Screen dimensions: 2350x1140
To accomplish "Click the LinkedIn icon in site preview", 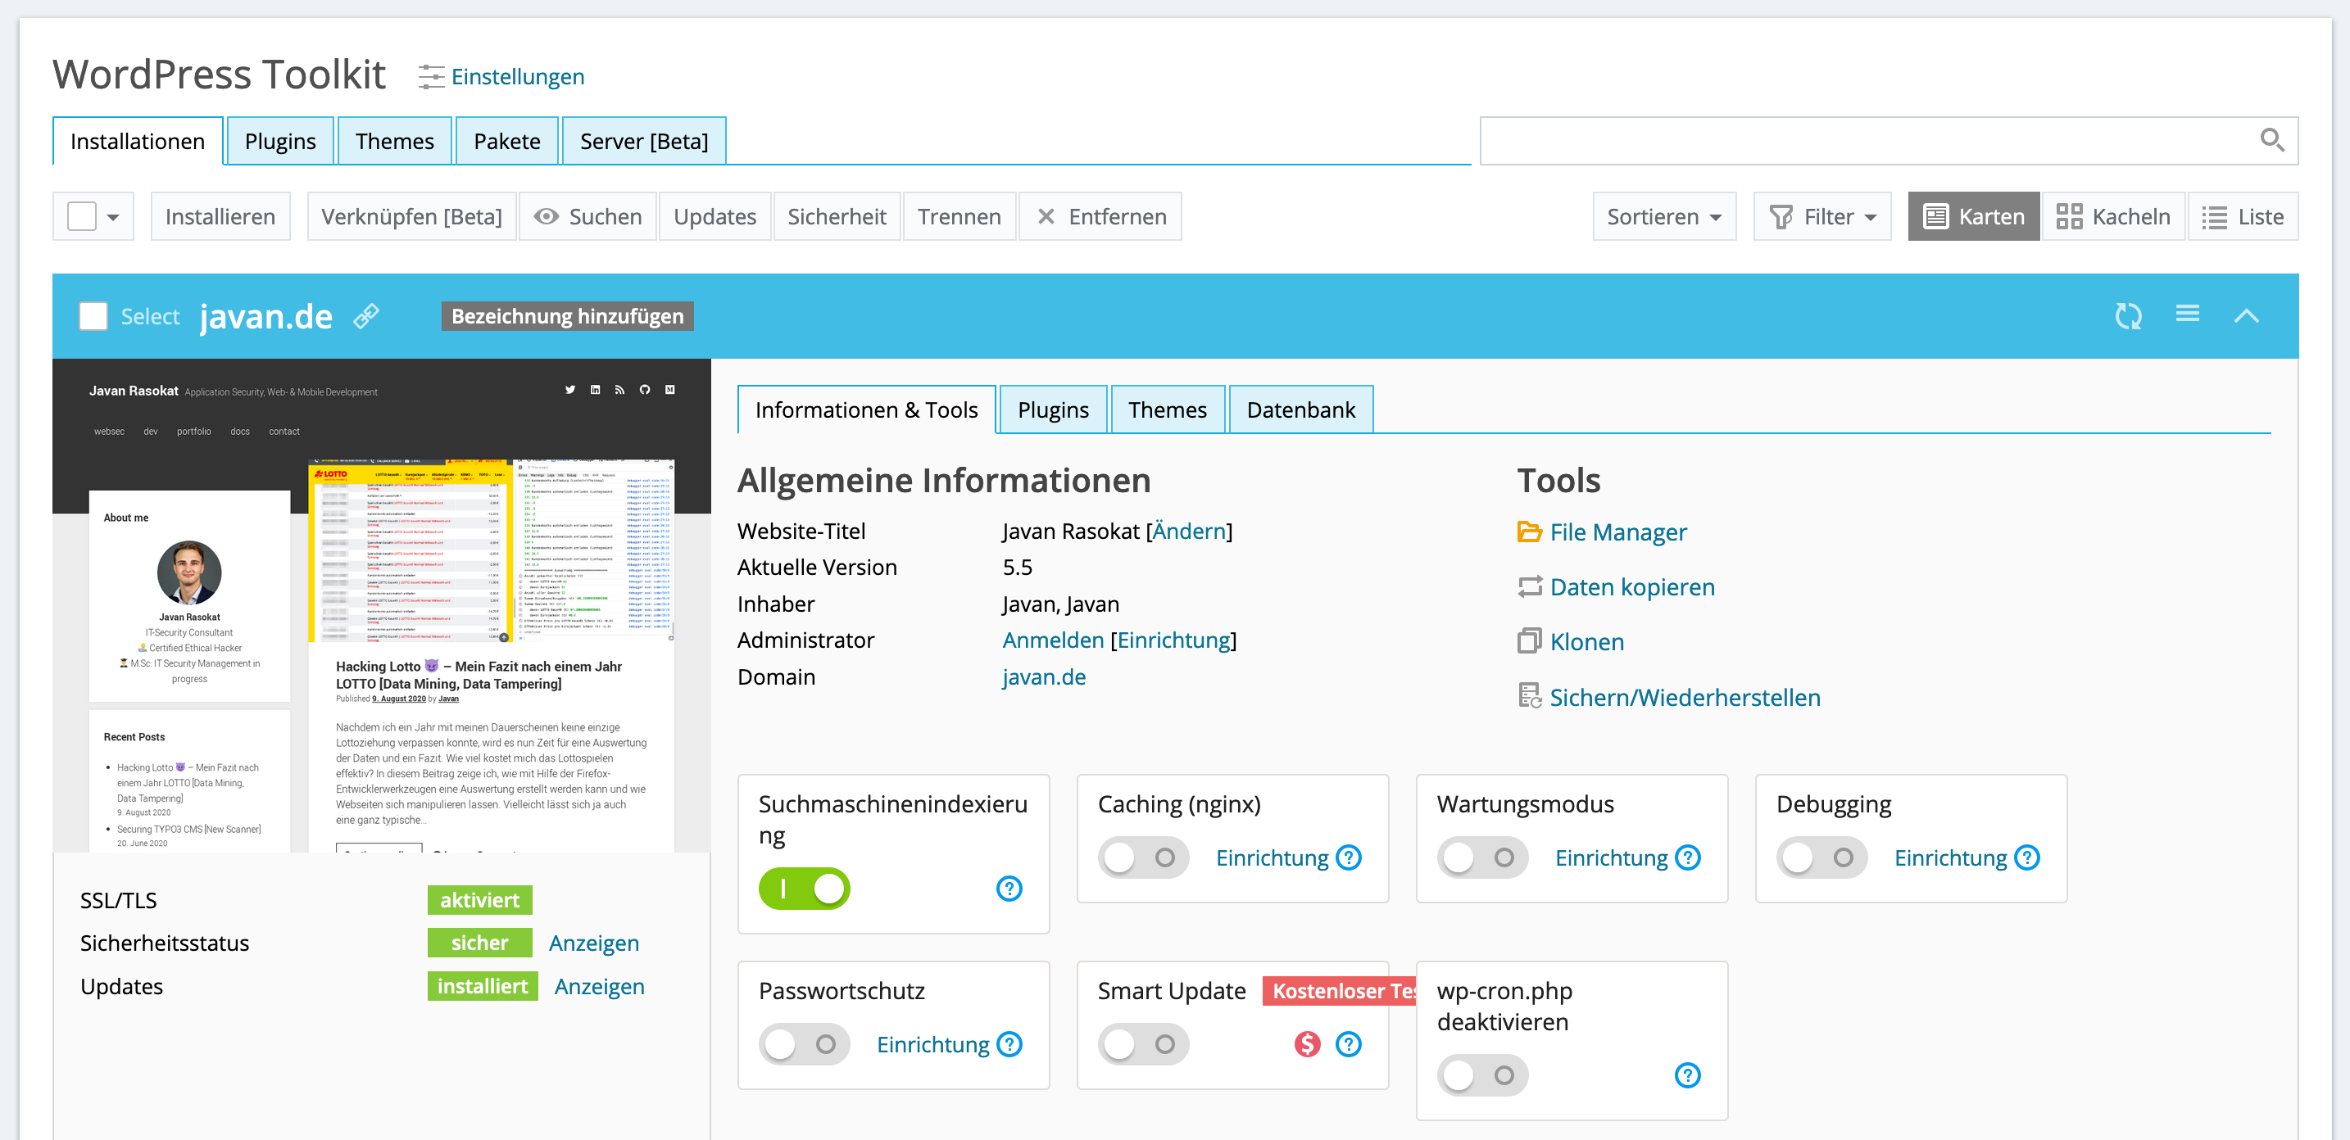I will [596, 390].
